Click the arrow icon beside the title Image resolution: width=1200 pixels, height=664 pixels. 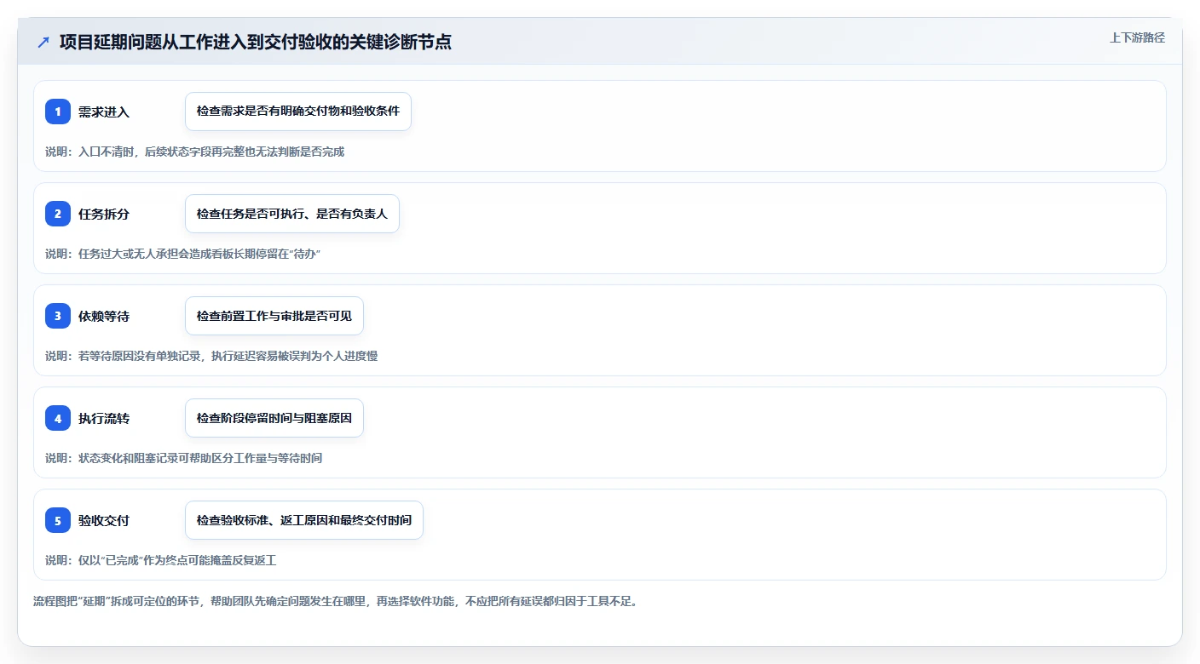(43, 42)
